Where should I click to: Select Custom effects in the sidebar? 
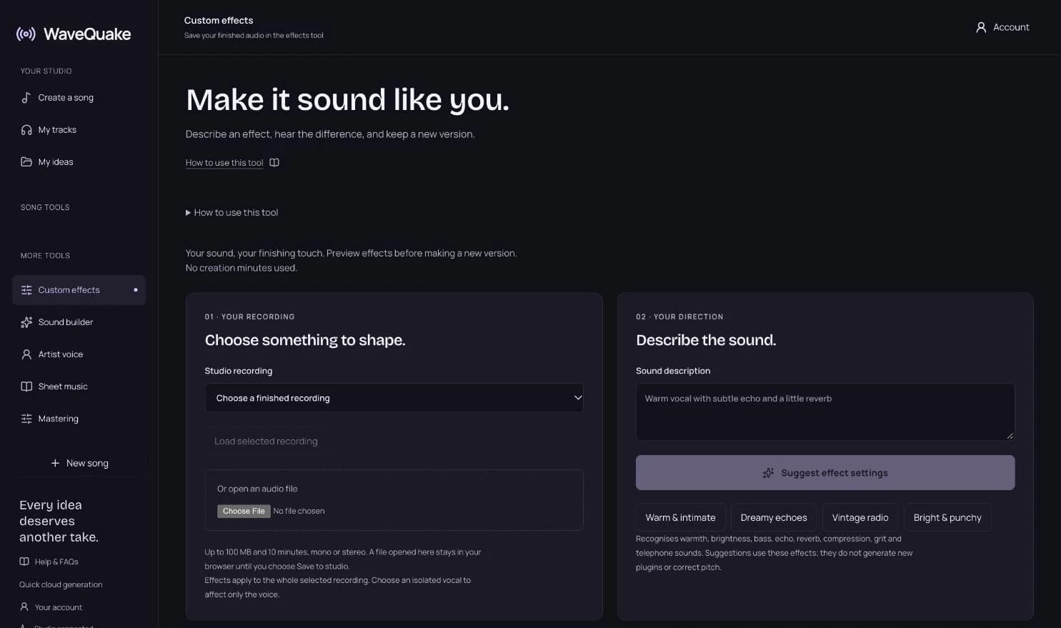(79, 290)
